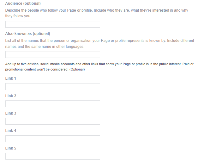Focus the Link 3 input field
The height and width of the screenshot is (164, 198).
[x=52, y=121]
